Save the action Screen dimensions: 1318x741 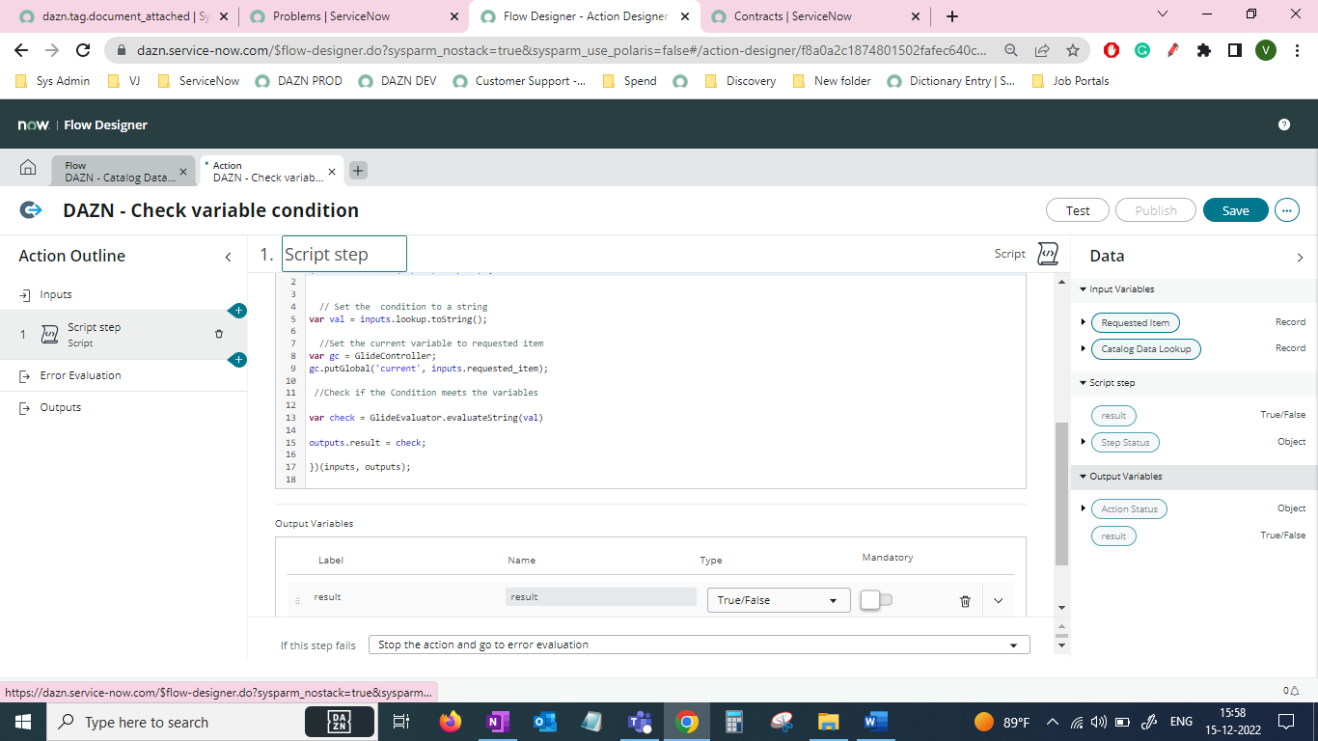click(1236, 210)
